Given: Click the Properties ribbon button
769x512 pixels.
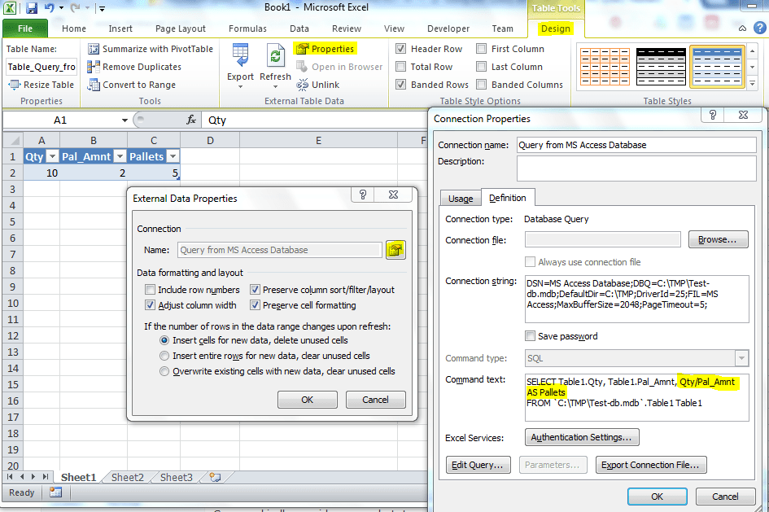Looking at the screenshot, I should pyautogui.click(x=326, y=49).
